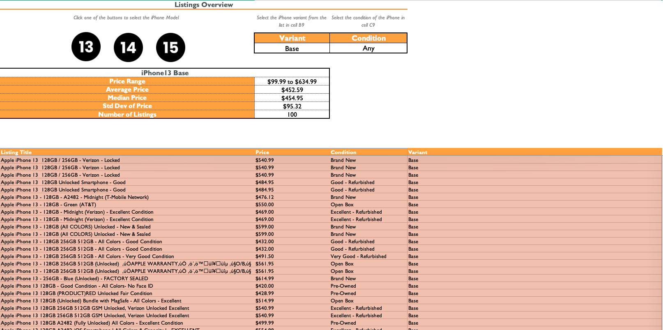The height and width of the screenshot is (330, 663).
Task: Click the Listing Title column header
Action: [16, 152]
